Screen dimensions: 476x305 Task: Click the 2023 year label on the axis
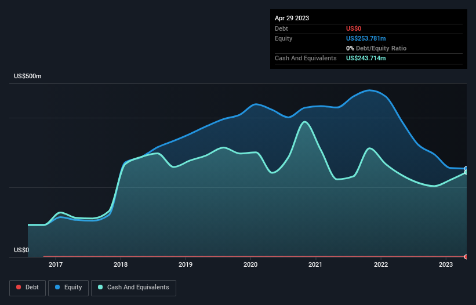446,265
